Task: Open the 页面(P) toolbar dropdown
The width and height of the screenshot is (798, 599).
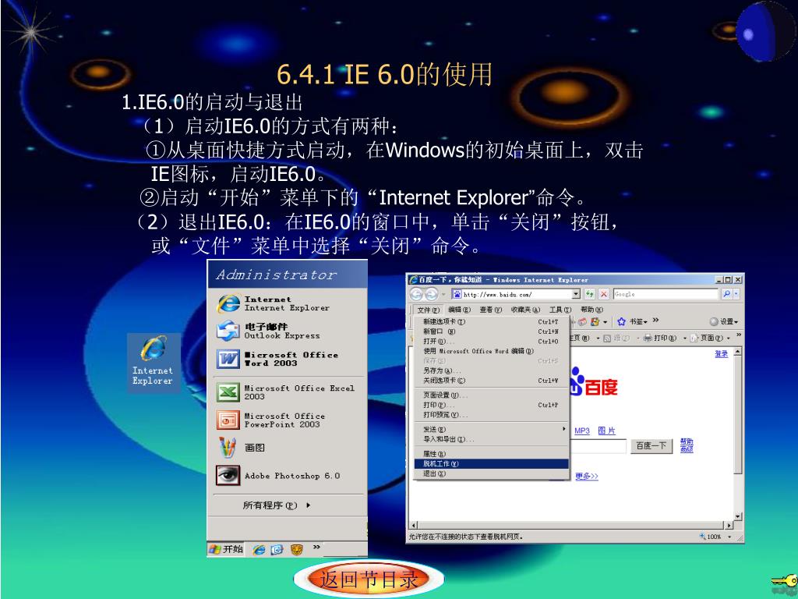Action: pos(710,338)
